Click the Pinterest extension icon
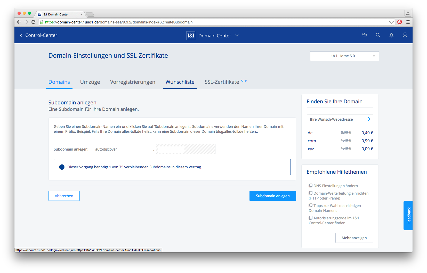Viewport: 427px width, 273px height. (x=399, y=22)
